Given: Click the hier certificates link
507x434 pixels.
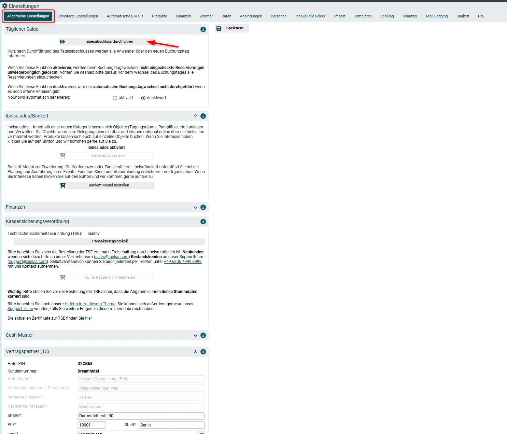Looking at the screenshot, I should (88, 318).
